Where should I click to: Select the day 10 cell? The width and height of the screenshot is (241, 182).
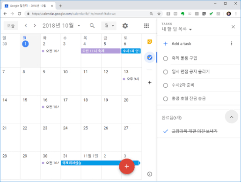coord(71,81)
